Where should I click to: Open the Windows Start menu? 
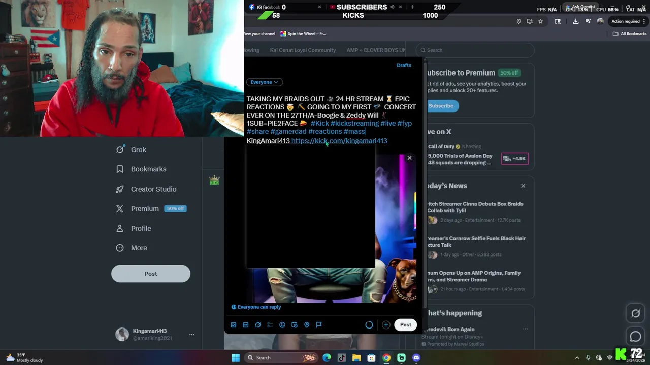[x=235, y=358]
